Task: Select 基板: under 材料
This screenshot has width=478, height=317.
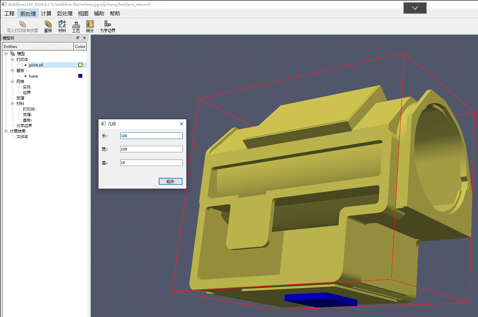Action: click(27, 120)
